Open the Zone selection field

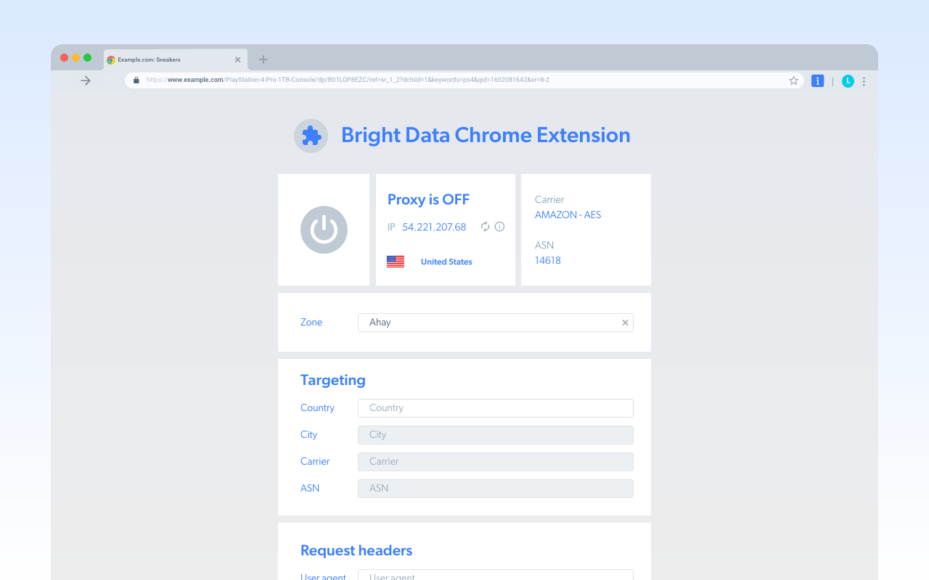pyautogui.click(x=496, y=323)
